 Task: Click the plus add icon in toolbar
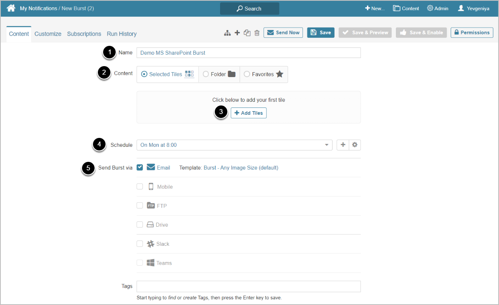(x=237, y=33)
